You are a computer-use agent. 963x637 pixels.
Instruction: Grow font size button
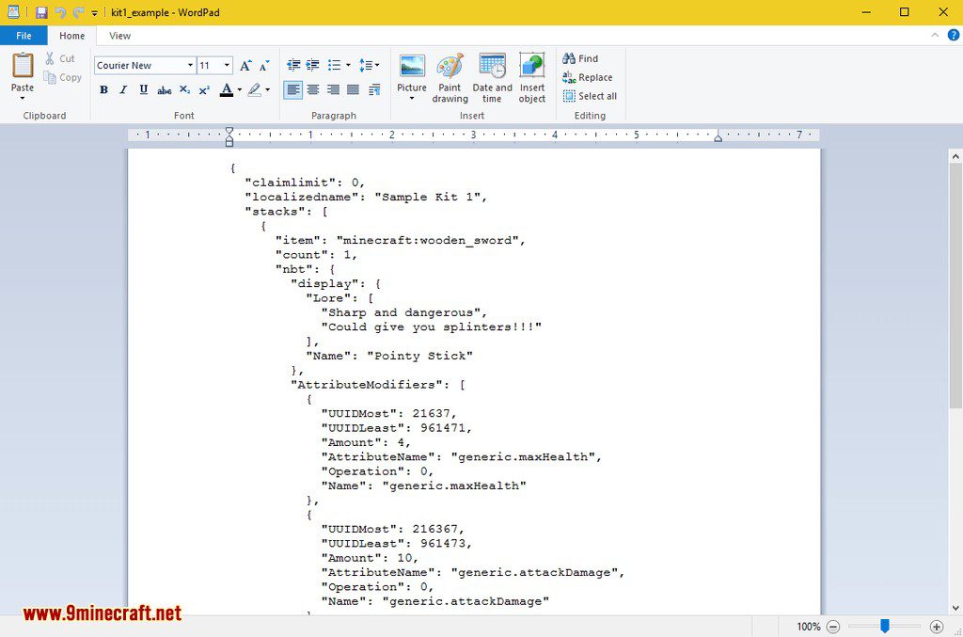point(245,65)
